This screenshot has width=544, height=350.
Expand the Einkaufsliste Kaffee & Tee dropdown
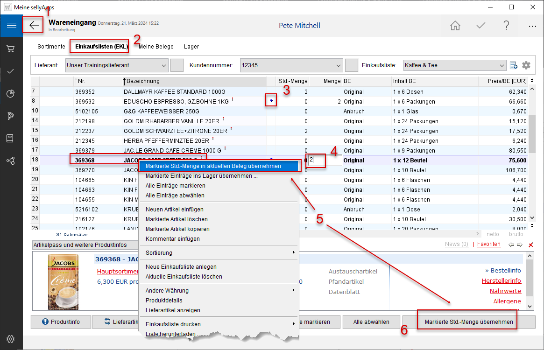pos(502,65)
